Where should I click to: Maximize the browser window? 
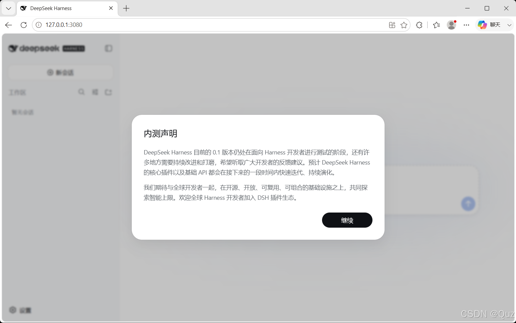pos(487,8)
